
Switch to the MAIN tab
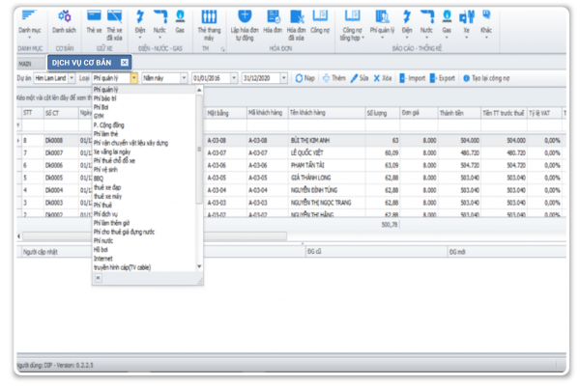[x=26, y=63]
